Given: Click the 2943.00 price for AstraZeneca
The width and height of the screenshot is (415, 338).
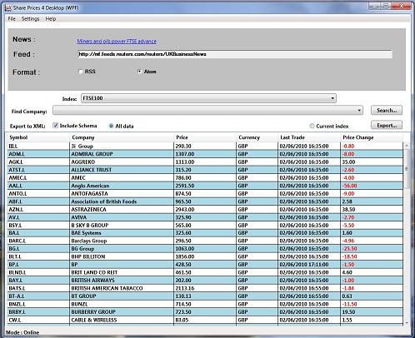Looking at the screenshot, I should point(205,209).
